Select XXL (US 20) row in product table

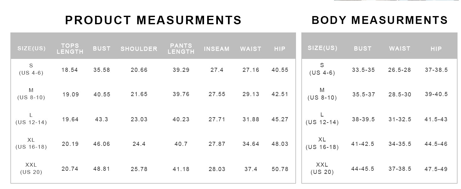(x=31, y=169)
